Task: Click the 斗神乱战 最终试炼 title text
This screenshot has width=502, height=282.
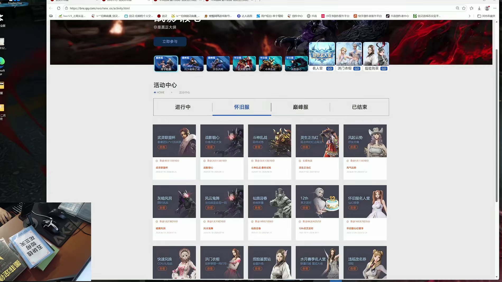Action: [x=261, y=168]
